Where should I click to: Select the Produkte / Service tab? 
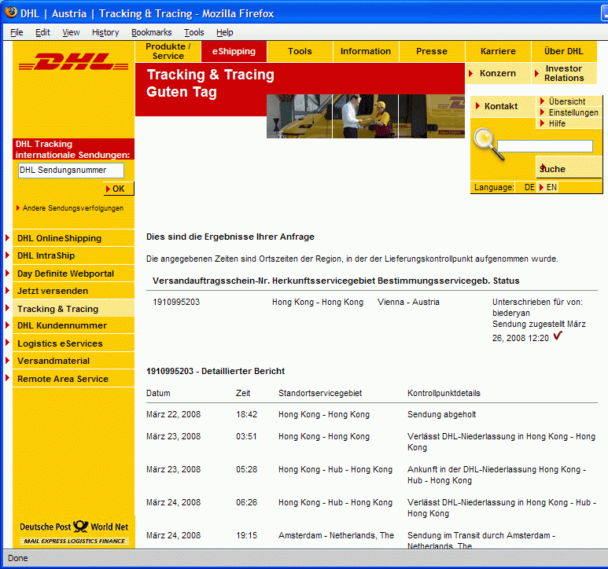tap(168, 51)
